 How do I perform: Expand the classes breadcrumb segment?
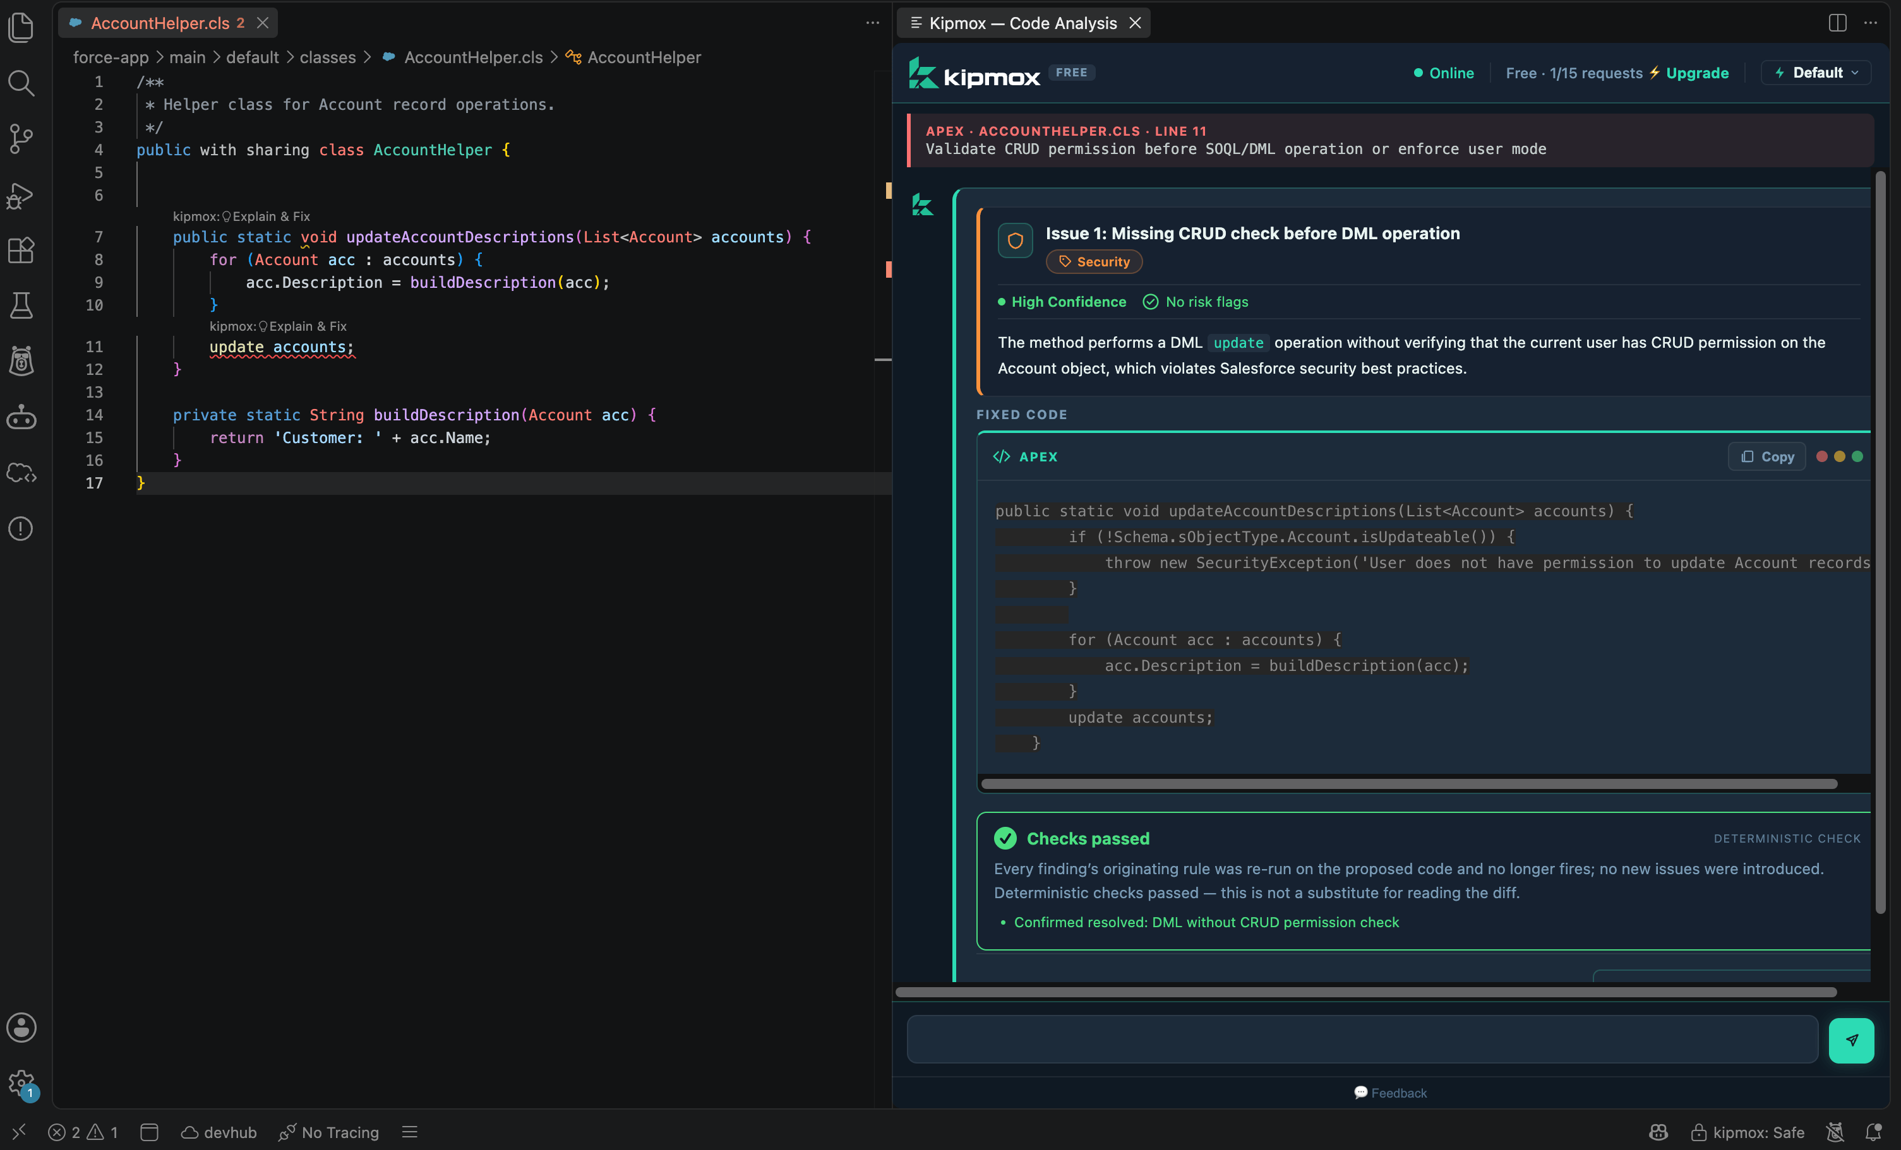[x=327, y=57]
